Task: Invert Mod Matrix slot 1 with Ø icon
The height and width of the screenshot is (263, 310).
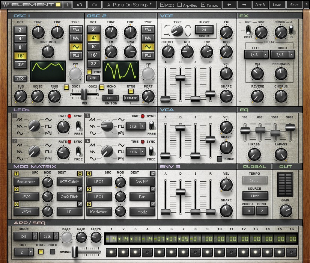Action: tap(80, 174)
